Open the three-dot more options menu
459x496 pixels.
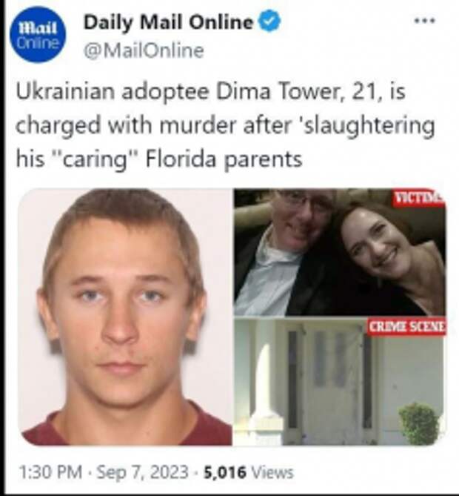click(x=425, y=21)
